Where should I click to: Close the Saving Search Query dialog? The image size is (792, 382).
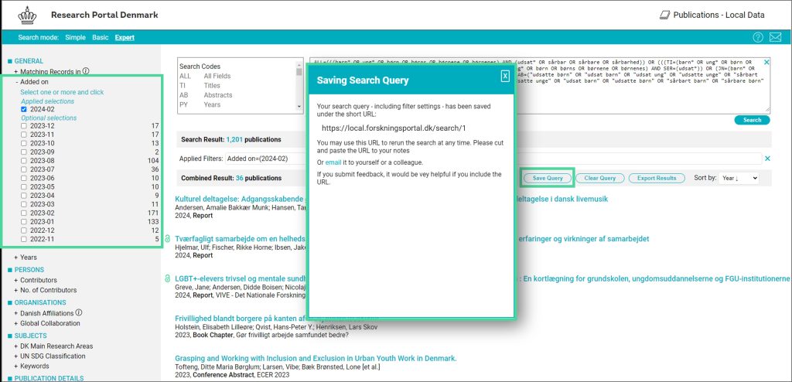point(504,76)
